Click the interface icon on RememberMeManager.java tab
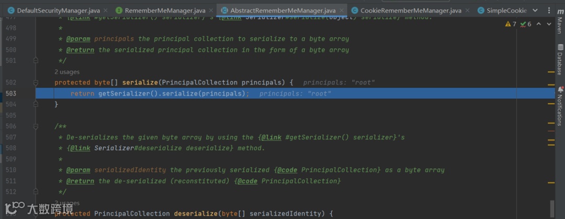This screenshot has width=565, height=219. tap(119, 10)
